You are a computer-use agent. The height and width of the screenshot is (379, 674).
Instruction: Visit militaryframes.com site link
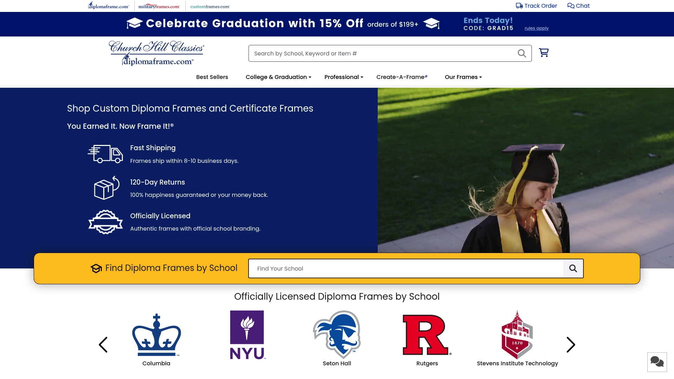tap(159, 6)
